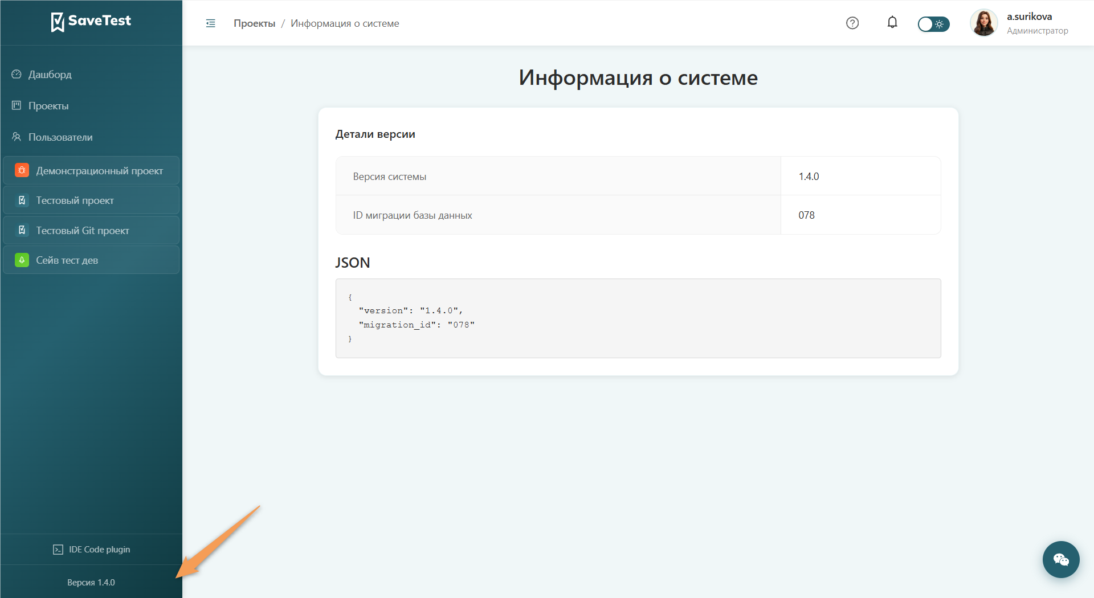Open the notifications bell
This screenshot has width=1094, height=598.
pyautogui.click(x=892, y=23)
